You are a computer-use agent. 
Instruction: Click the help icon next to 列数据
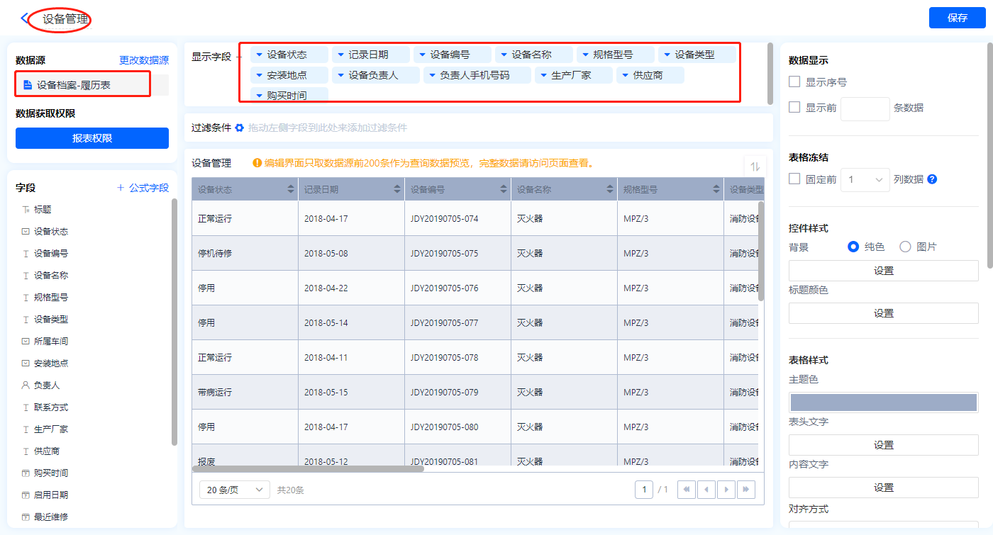(x=932, y=179)
